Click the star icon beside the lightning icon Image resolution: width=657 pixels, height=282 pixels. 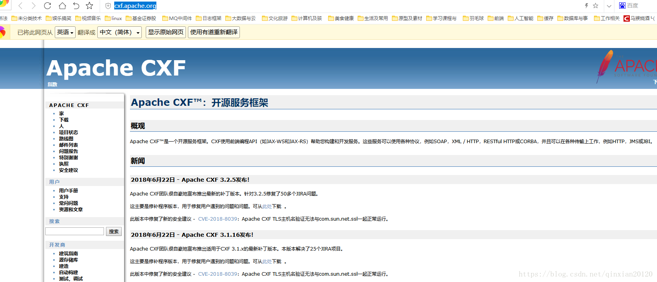tap(596, 6)
